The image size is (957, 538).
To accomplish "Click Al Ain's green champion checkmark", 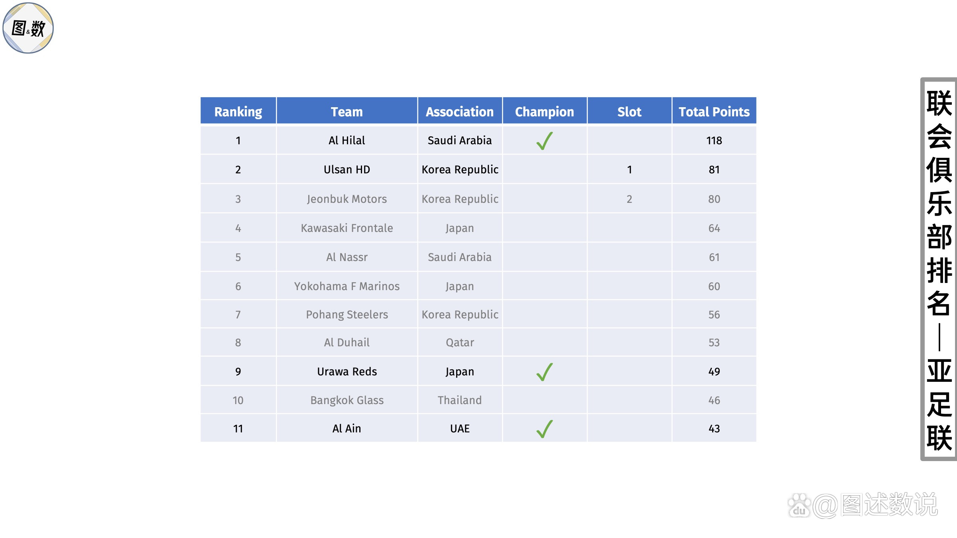I will tap(544, 429).
